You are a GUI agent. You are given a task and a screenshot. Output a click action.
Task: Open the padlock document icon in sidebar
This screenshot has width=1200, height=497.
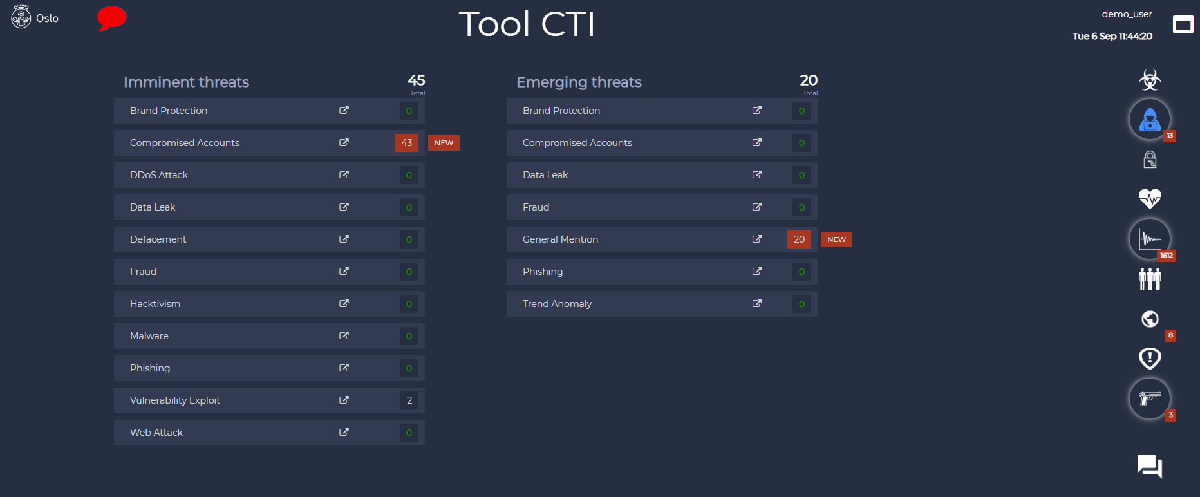pos(1150,159)
